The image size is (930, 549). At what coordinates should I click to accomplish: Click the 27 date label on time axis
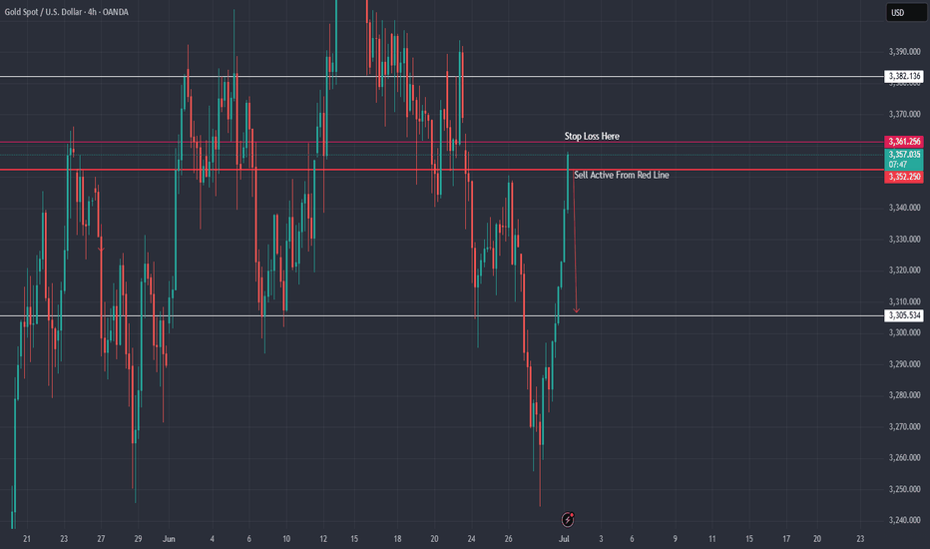click(101, 539)
